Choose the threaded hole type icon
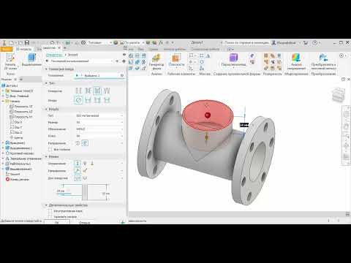Viewport: 351px width, 263px height. [97, 91]
